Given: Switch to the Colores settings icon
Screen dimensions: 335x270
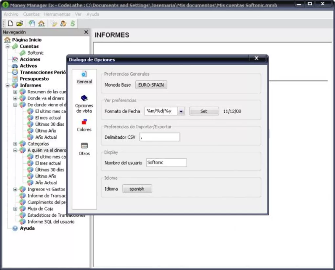Looking at the screenshot, I should [x=84, y=122].
